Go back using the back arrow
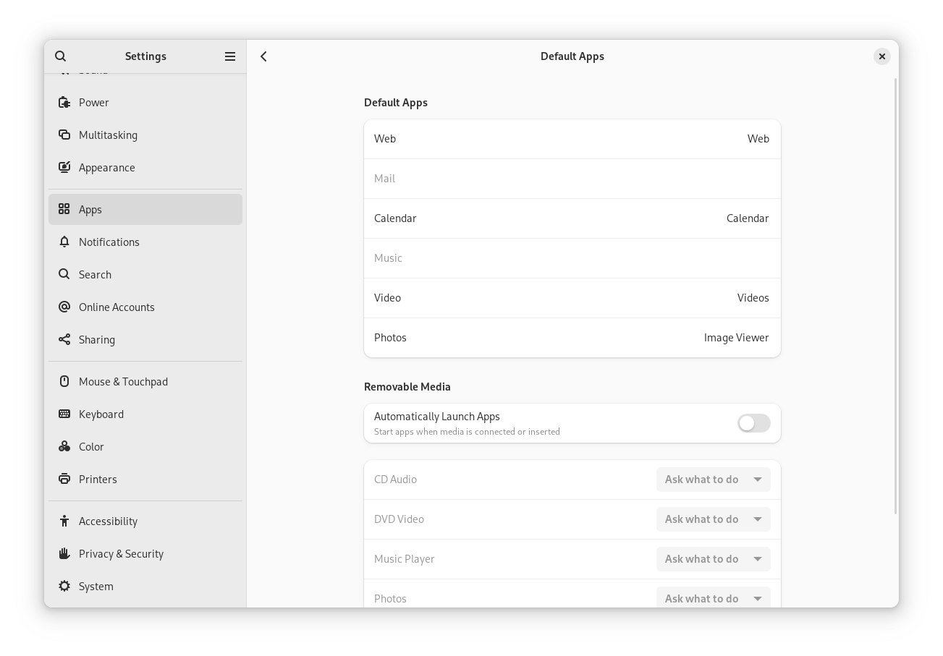 point(263,56)
